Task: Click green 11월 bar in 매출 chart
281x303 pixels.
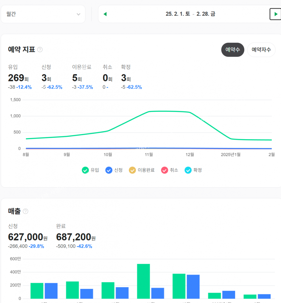Action: (143, 281)
